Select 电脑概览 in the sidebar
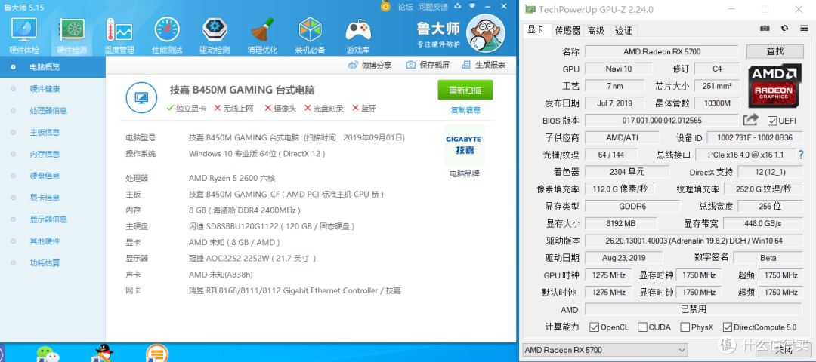 click(x=53, y=67)
